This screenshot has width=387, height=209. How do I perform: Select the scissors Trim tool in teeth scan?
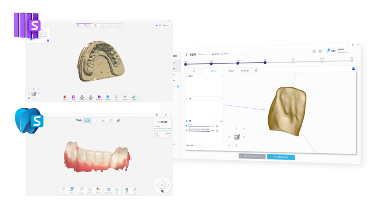(x=116, y=189)
